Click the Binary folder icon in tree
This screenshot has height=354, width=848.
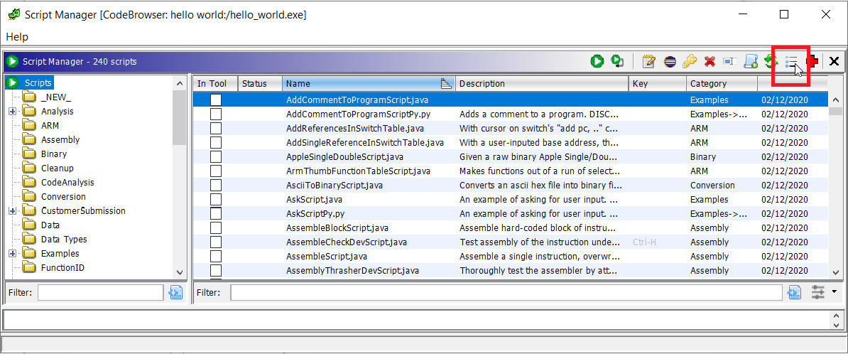29,154
